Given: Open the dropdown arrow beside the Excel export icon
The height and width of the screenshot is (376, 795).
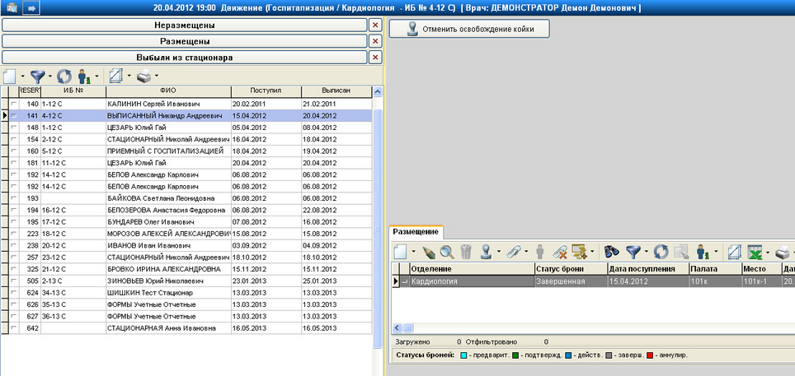Looking at the screenshot, I should 769,251.
